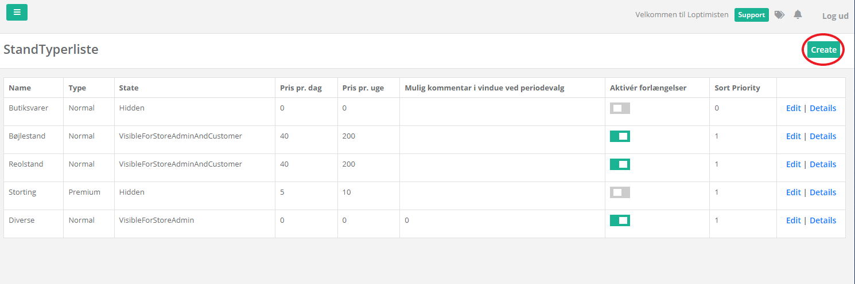Edit the Bøjlestand row

pos(793,136)
